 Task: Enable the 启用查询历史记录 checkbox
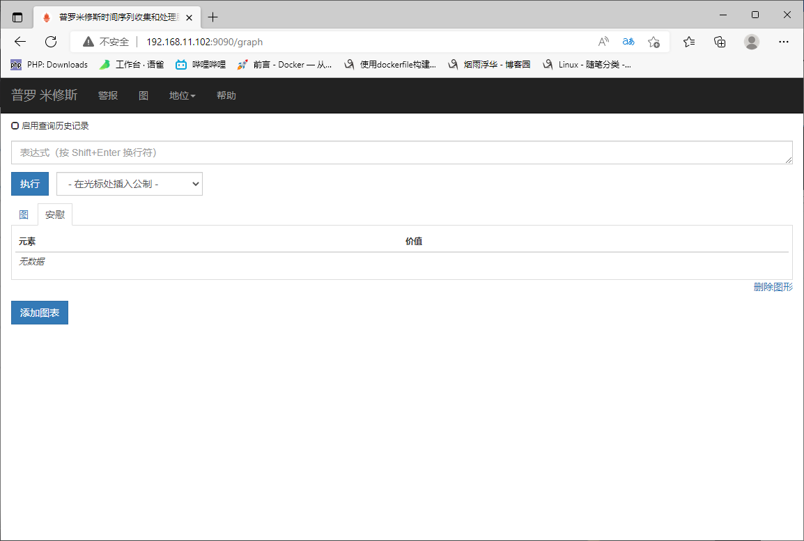[15, 125]
